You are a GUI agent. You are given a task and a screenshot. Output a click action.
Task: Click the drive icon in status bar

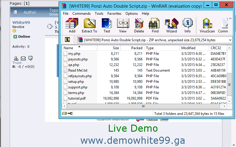(64, 113)
